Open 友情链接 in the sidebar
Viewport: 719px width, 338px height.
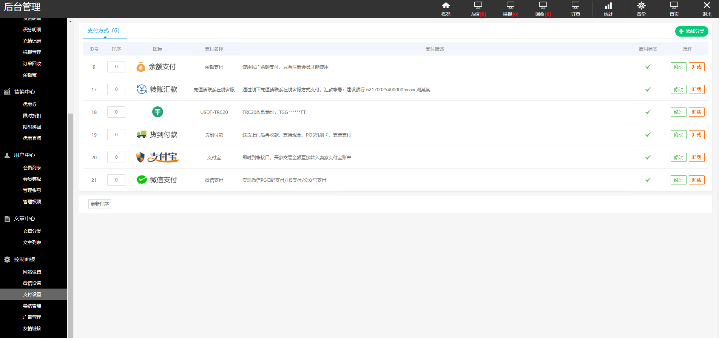(x=32, y=328)
